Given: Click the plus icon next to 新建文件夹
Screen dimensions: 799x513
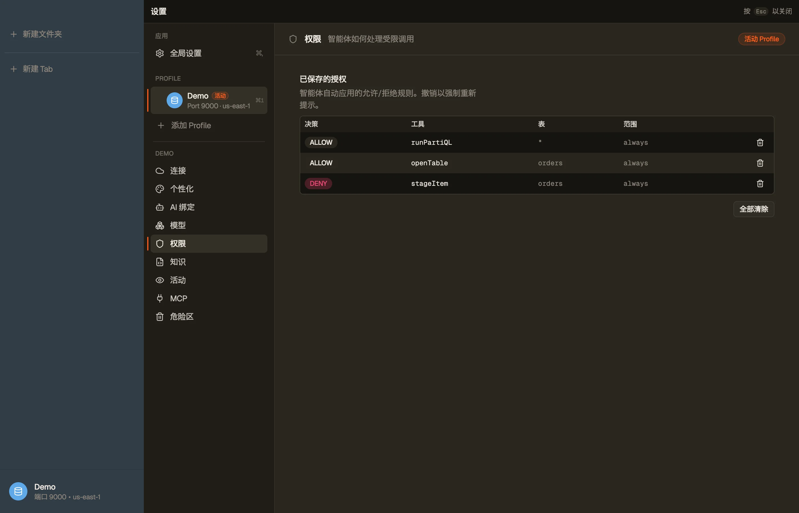Looking at the screenshot, I should [x=13, y=34].
